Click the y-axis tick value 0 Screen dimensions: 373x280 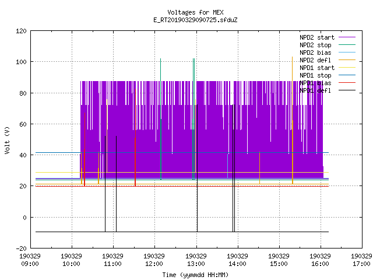pyautogui.click(x=24, y=218)
